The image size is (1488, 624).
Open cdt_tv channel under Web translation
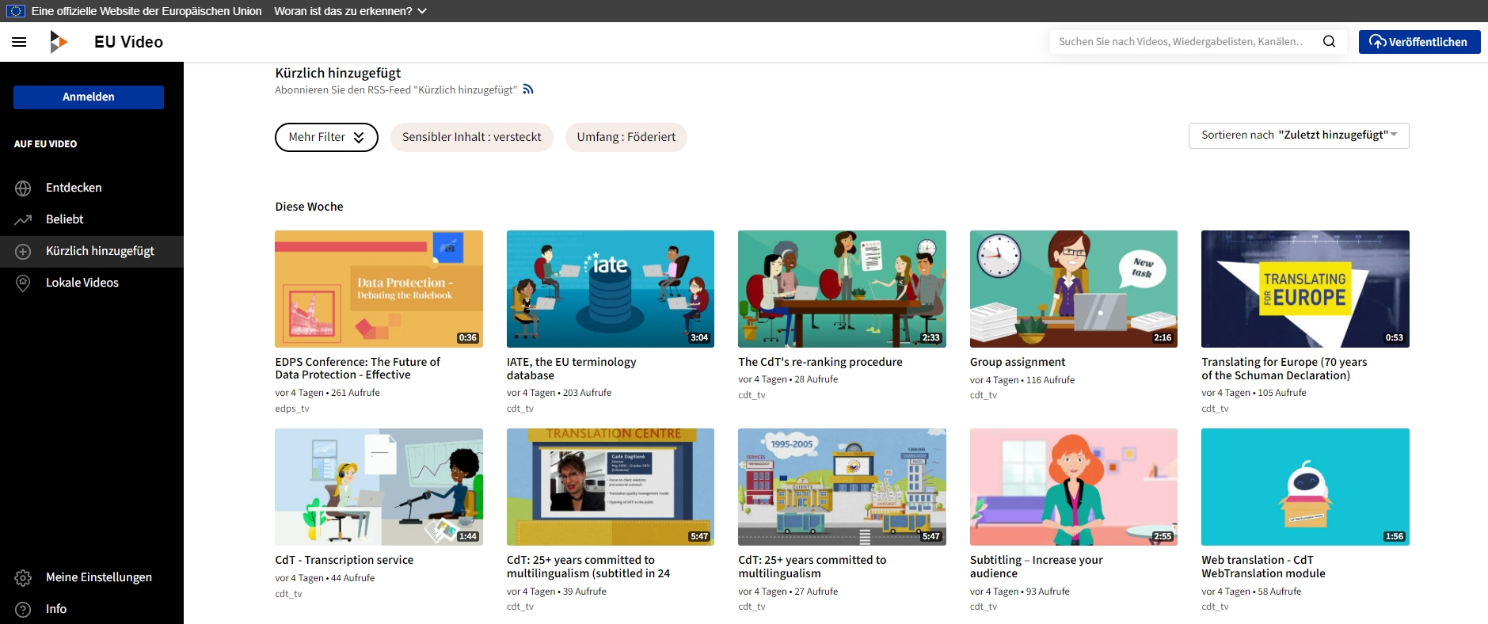(x=1215, y=607)
